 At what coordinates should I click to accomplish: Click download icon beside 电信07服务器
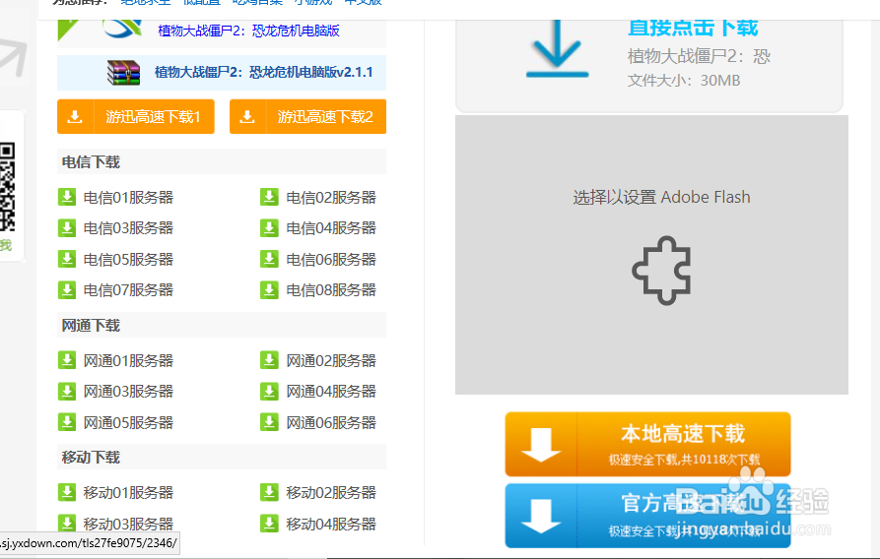tap(67, 290)
